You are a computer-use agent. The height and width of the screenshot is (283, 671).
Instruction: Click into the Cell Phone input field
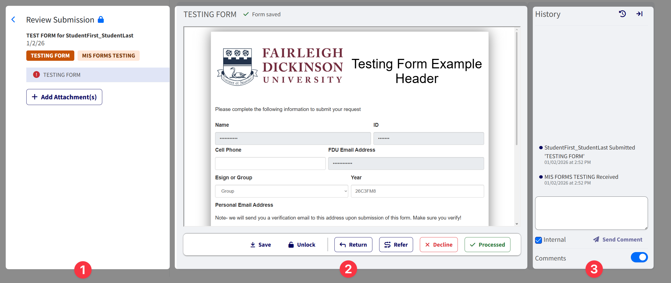click(x=270, y=163)
